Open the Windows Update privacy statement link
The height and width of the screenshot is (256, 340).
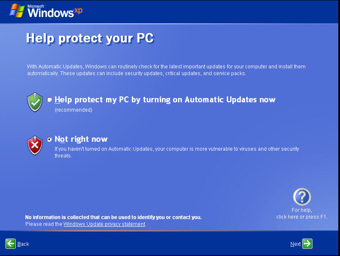104,224
